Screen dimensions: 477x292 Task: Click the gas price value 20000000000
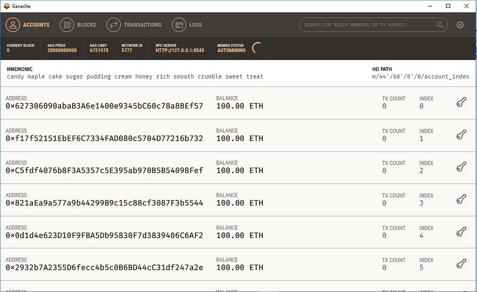point(62,50)
